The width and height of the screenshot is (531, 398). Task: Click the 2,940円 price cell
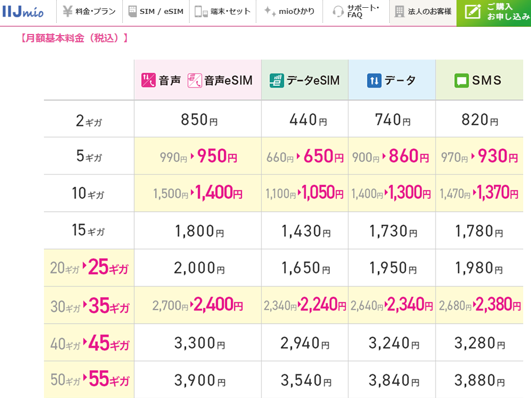[x=305, y=343]
